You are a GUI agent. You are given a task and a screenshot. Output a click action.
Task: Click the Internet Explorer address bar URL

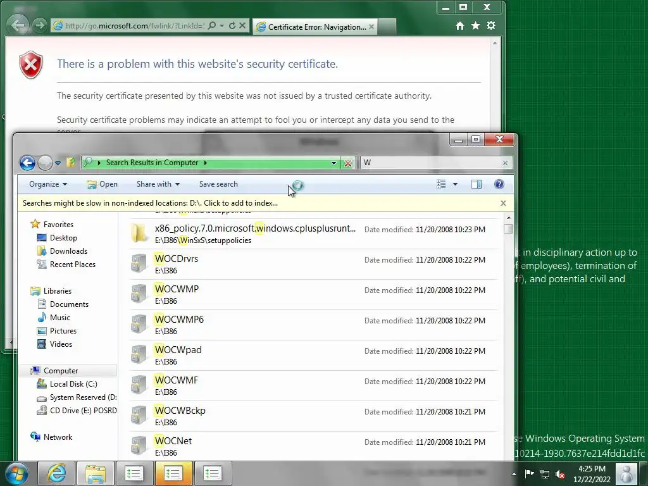click(x=134, y=25)
